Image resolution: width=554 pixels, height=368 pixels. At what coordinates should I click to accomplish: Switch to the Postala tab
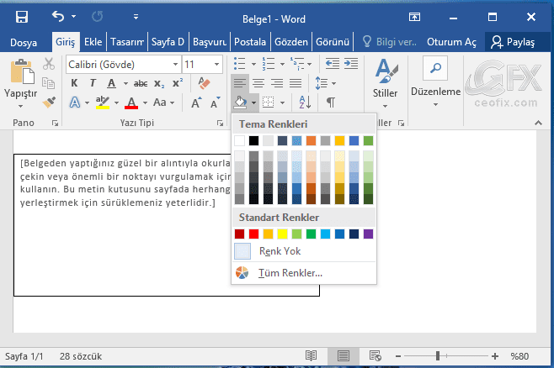(250, 42)
